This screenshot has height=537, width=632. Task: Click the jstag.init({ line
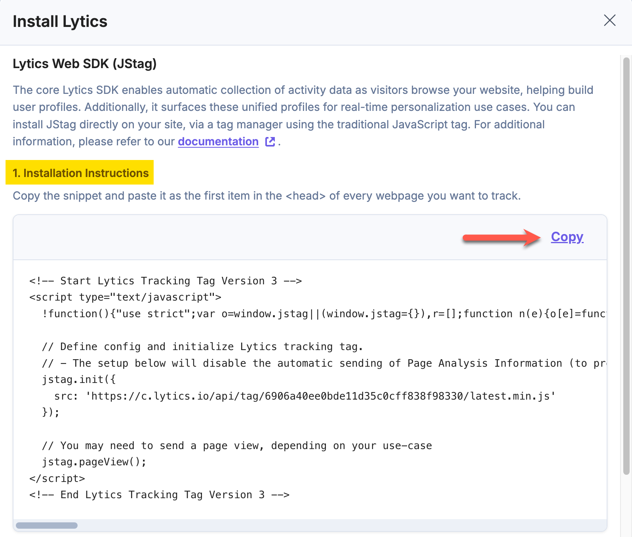[79, 379]
